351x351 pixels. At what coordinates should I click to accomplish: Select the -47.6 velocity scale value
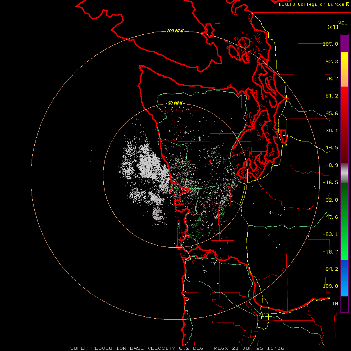[x=330, y=217]
